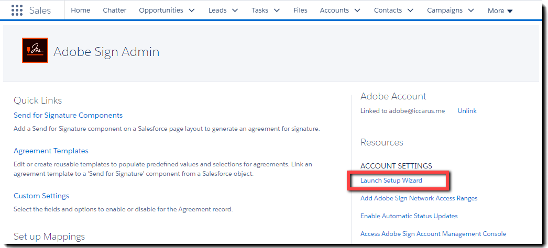Screen dimensions: 548x248
Task: Expand the Tasks tab dropdown arrow
Action: tap(277, 10)
